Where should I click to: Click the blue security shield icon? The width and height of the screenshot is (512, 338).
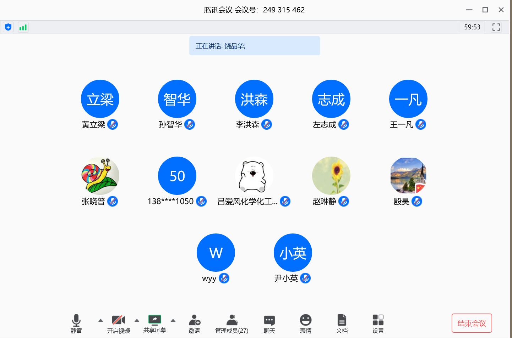click(8, 27)
